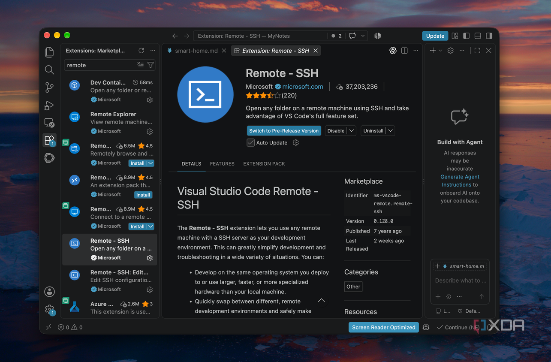Open the chat panel settings gear
551x362 pixels.
pos(450,51)
